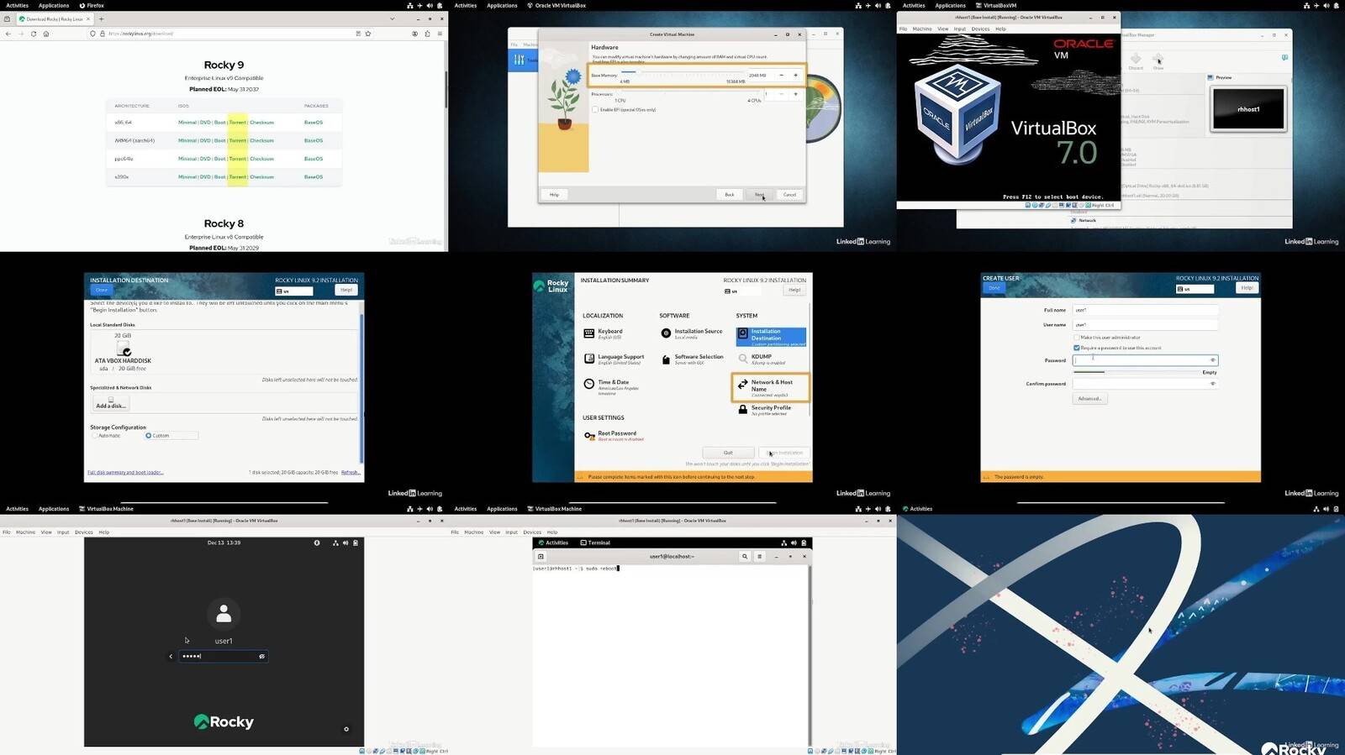
Task: Open keyboard layout selector in Installation Destination
Action: pos(294,291)
